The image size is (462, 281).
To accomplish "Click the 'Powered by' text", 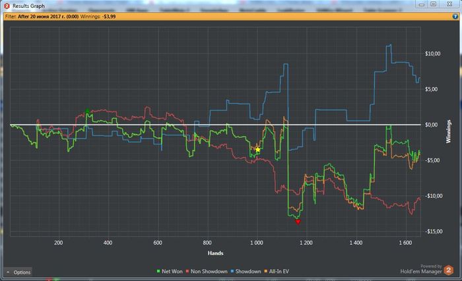I will click(431, 266).
